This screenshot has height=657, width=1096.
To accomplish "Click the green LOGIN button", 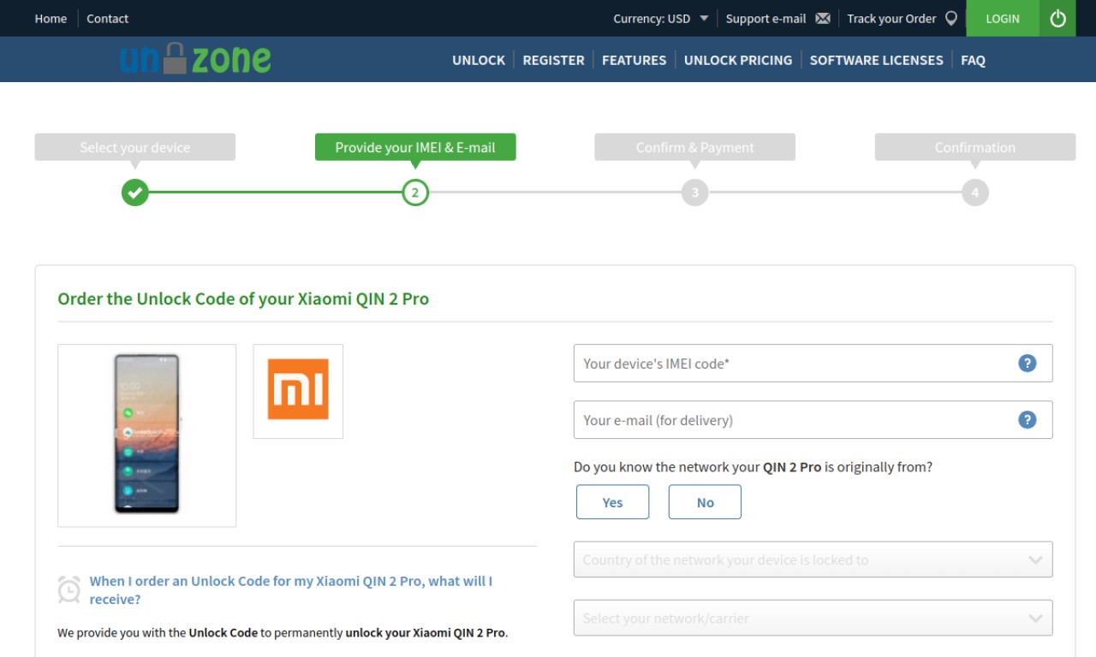I will pos(1003,18).
